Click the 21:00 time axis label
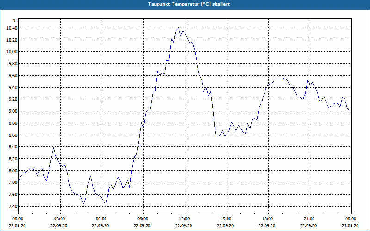 pos(309,219)
